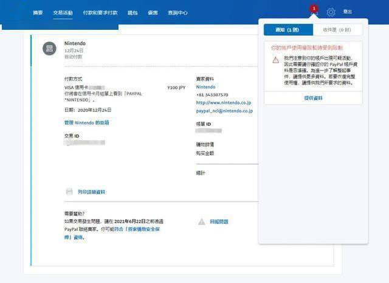The width and height of the screenshot is (389, 283).
Task: Click the 付款方式 heading
Action: point(73,79)
